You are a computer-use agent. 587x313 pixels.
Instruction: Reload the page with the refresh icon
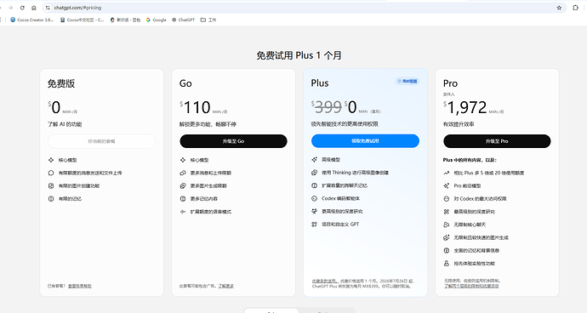click(x=22, y=8)
